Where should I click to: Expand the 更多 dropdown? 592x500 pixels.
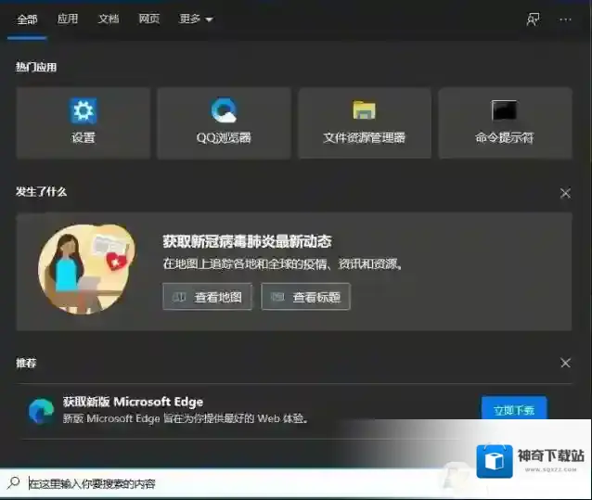tap(196, 19)
